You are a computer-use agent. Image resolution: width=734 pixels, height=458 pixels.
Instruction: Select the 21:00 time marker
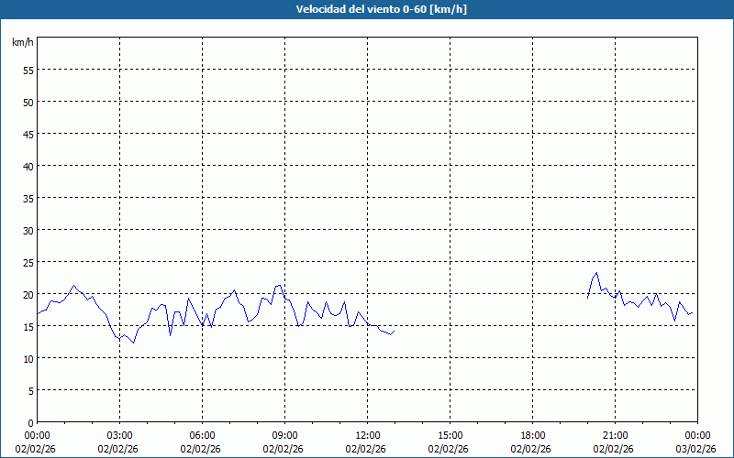615,435
